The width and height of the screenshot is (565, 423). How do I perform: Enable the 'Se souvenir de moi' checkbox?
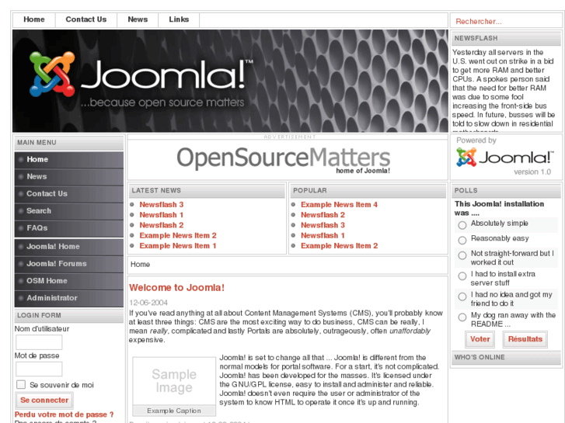(21, 384)
